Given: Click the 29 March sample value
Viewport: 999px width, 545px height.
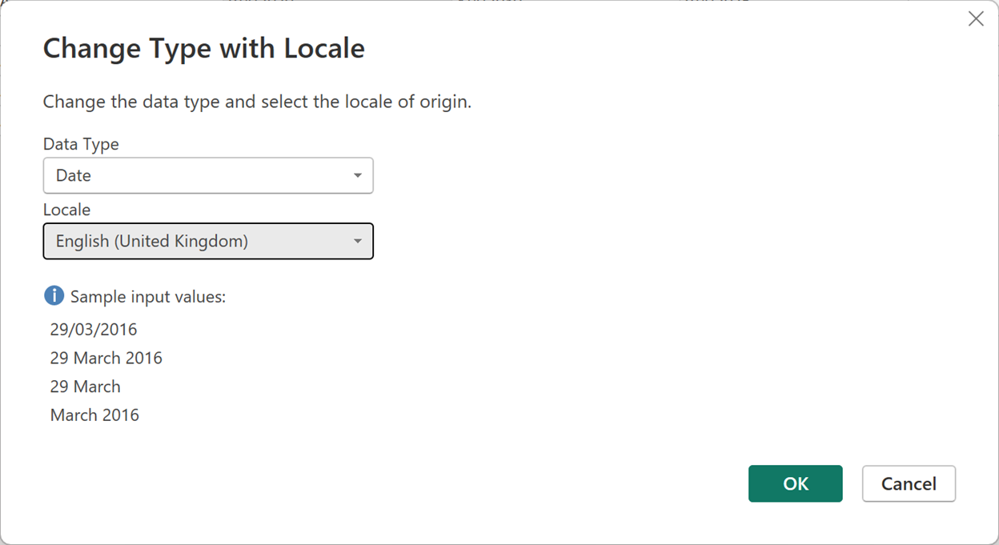Looking at the screenshot, I should pos(85,387).
